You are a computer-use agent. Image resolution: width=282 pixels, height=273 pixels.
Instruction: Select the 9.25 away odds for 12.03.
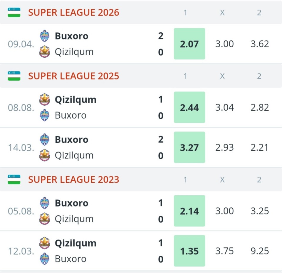click(260, 251)
